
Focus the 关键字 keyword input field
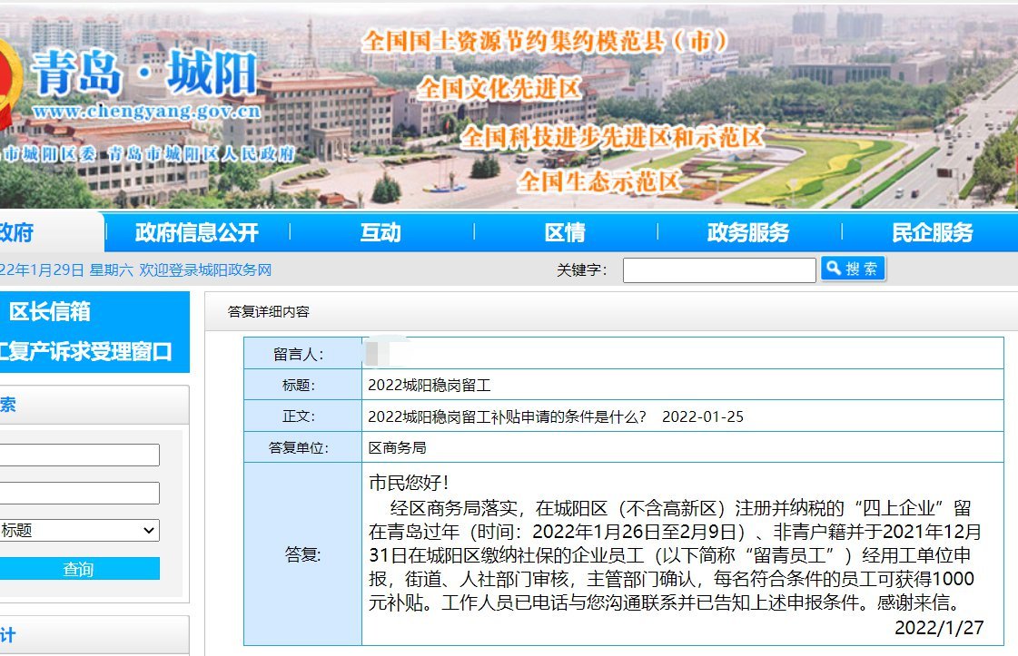coord(718,270)
